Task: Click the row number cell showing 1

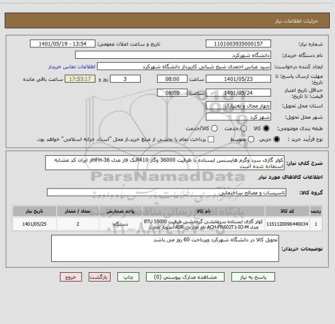Action: (316, 224)
